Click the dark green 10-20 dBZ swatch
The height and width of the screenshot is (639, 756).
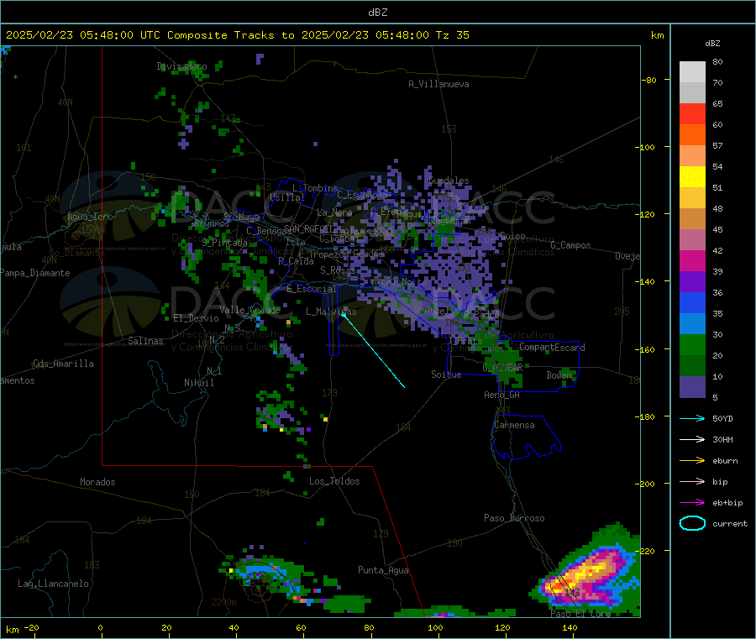(x=692, y=366)
